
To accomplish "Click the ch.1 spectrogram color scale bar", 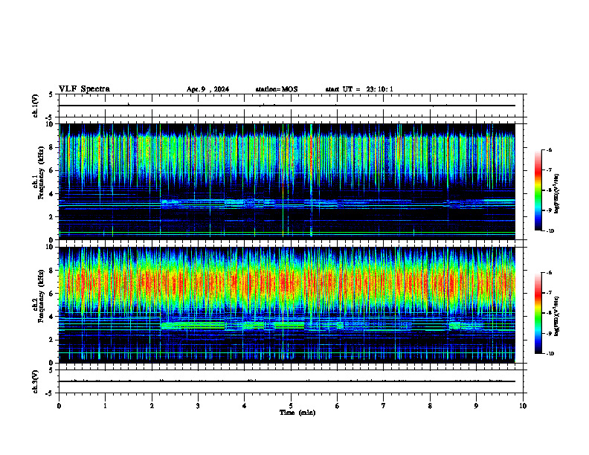I will (538, 190).
